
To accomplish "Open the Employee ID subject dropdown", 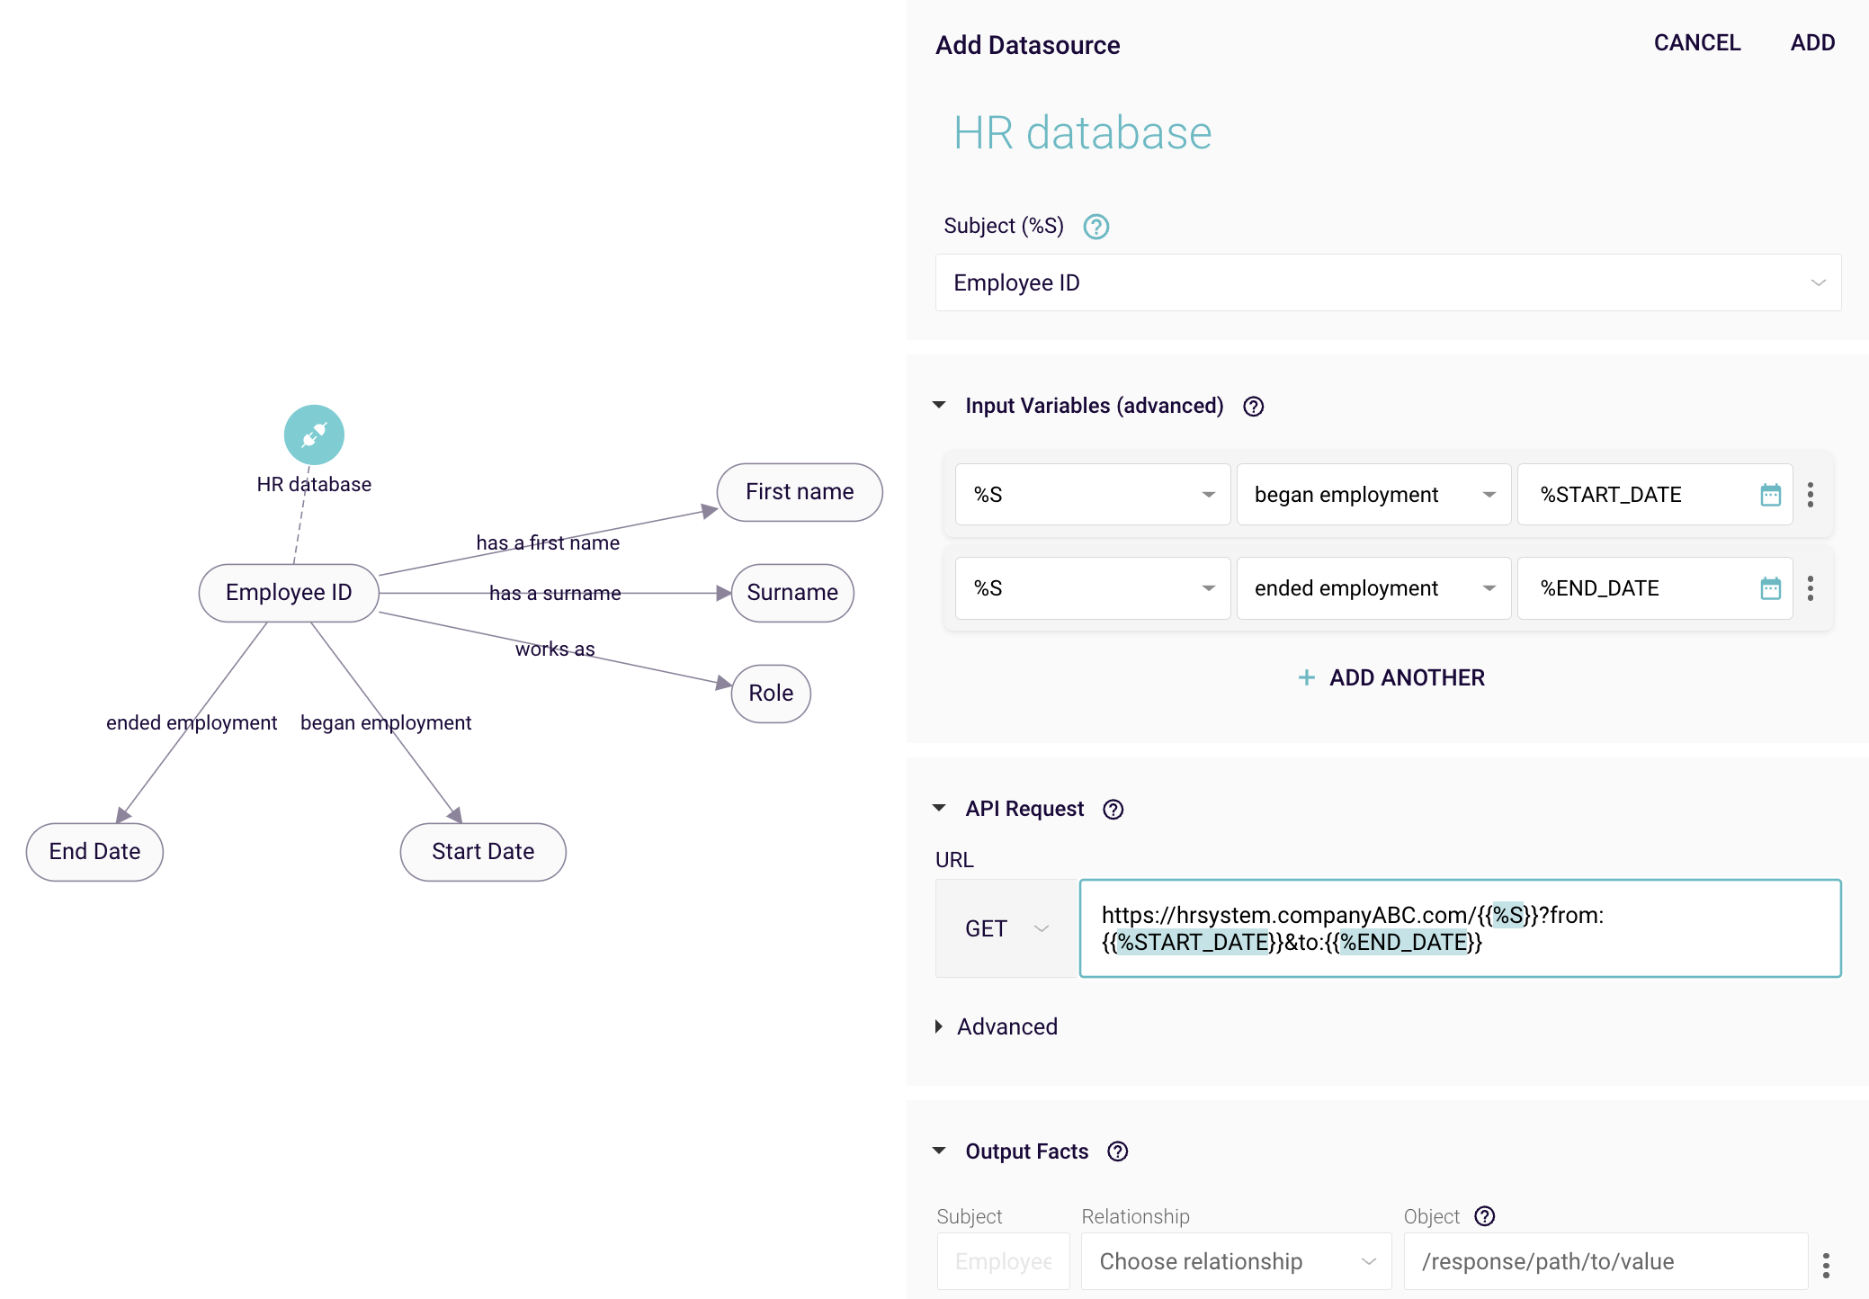I will pyautogui.click(x=1388, y=282).
